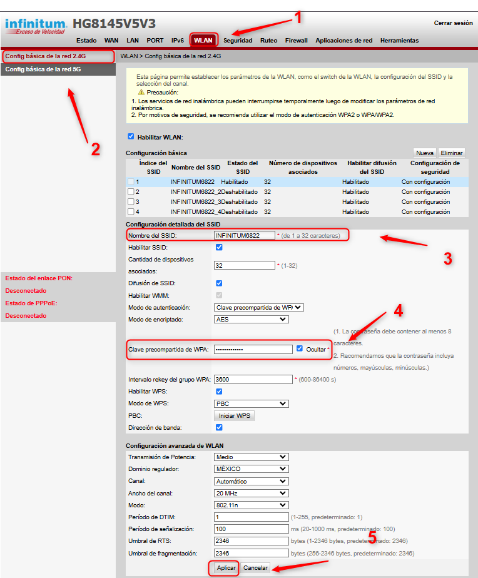Open the WLAN tab
The width and height of the screenshot is (478, 578).
[x=203, y=41]
